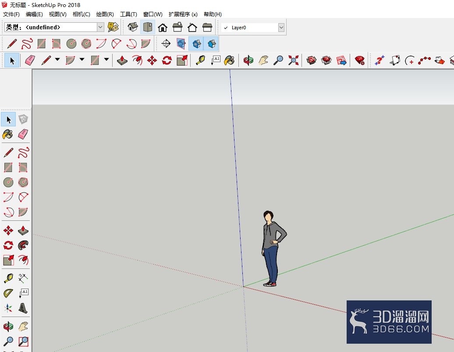
Task: Pick the Paint Bucket tool in the left panel
Action: click(8, 134)
